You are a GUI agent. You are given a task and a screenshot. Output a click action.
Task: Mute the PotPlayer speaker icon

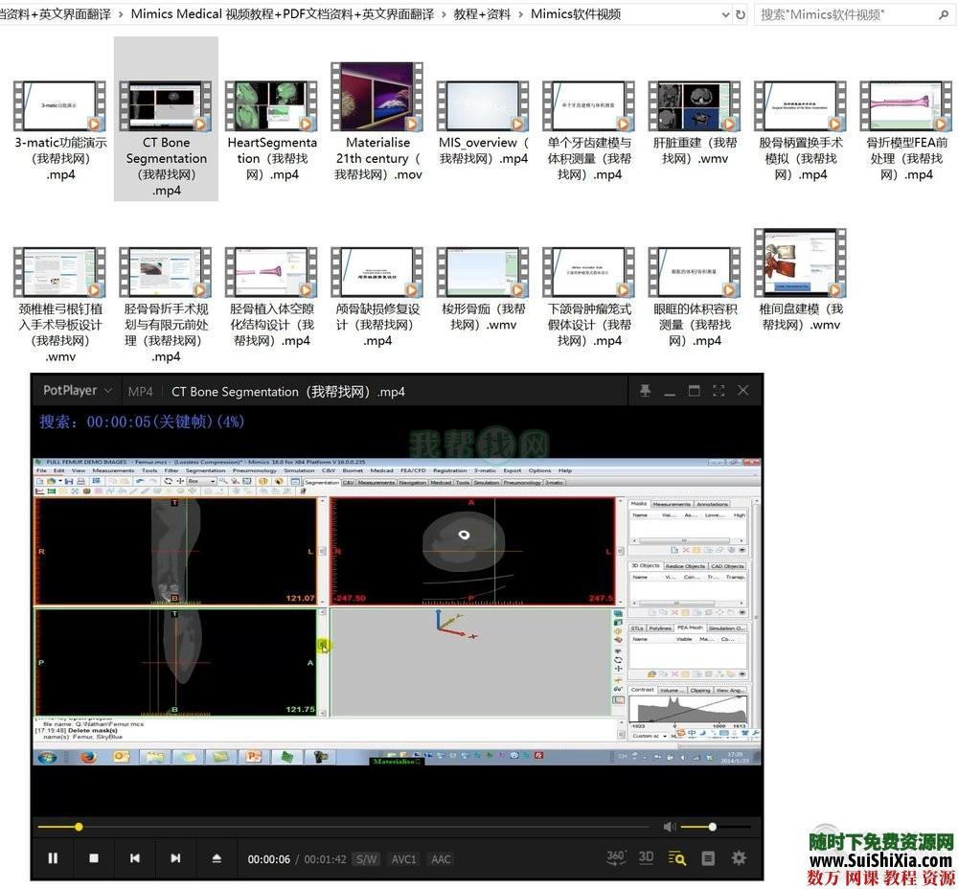click(670, 827)
